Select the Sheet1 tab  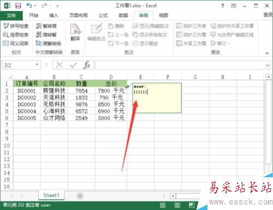click(51, 195)
